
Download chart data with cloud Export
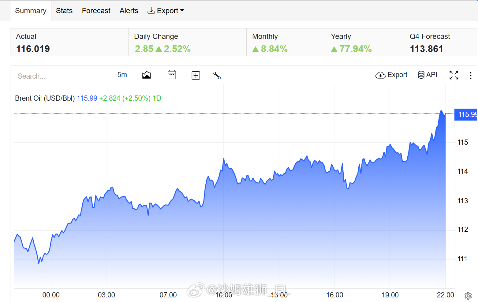coord(391,75)
